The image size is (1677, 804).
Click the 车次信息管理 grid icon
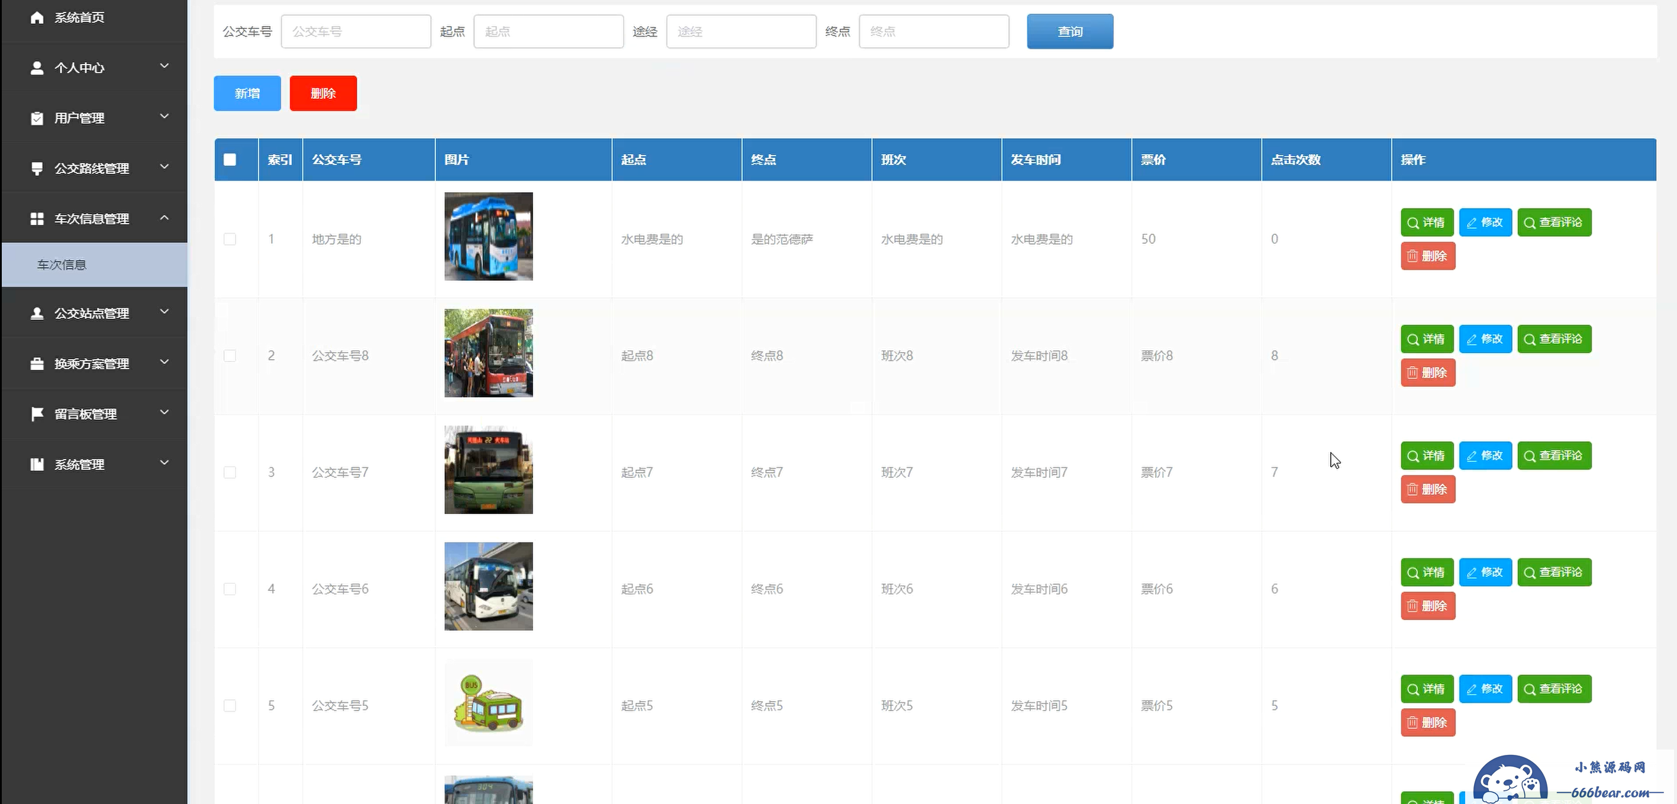(37, 219)
